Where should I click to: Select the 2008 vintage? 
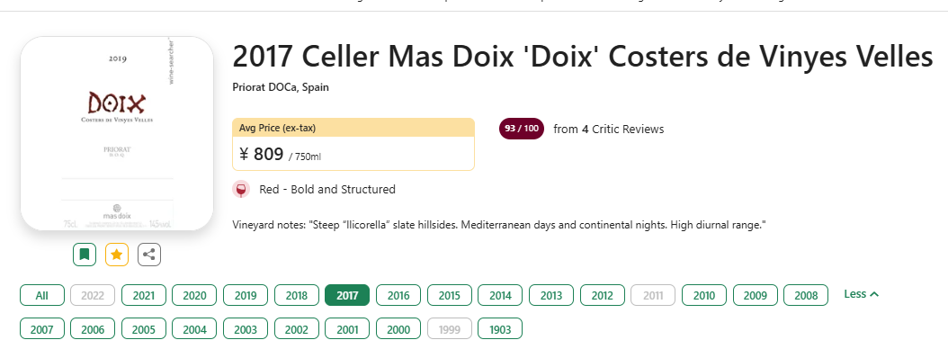pyautogui.click(x=806, y=295)
